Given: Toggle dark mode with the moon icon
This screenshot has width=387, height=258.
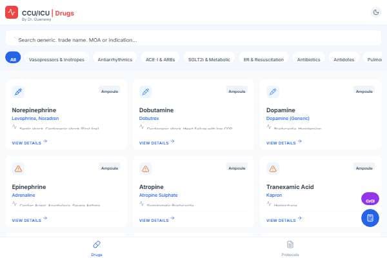Looking at the screenshot, I should [376, 12].
